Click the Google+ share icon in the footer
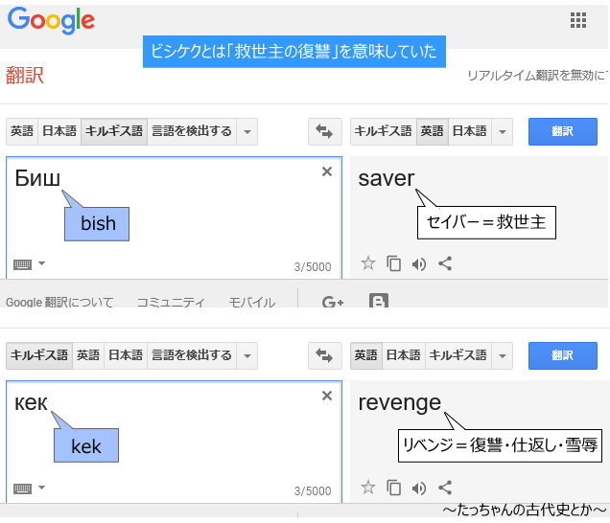The width and height of the screenshot is (610, 523). pos(333,302)
